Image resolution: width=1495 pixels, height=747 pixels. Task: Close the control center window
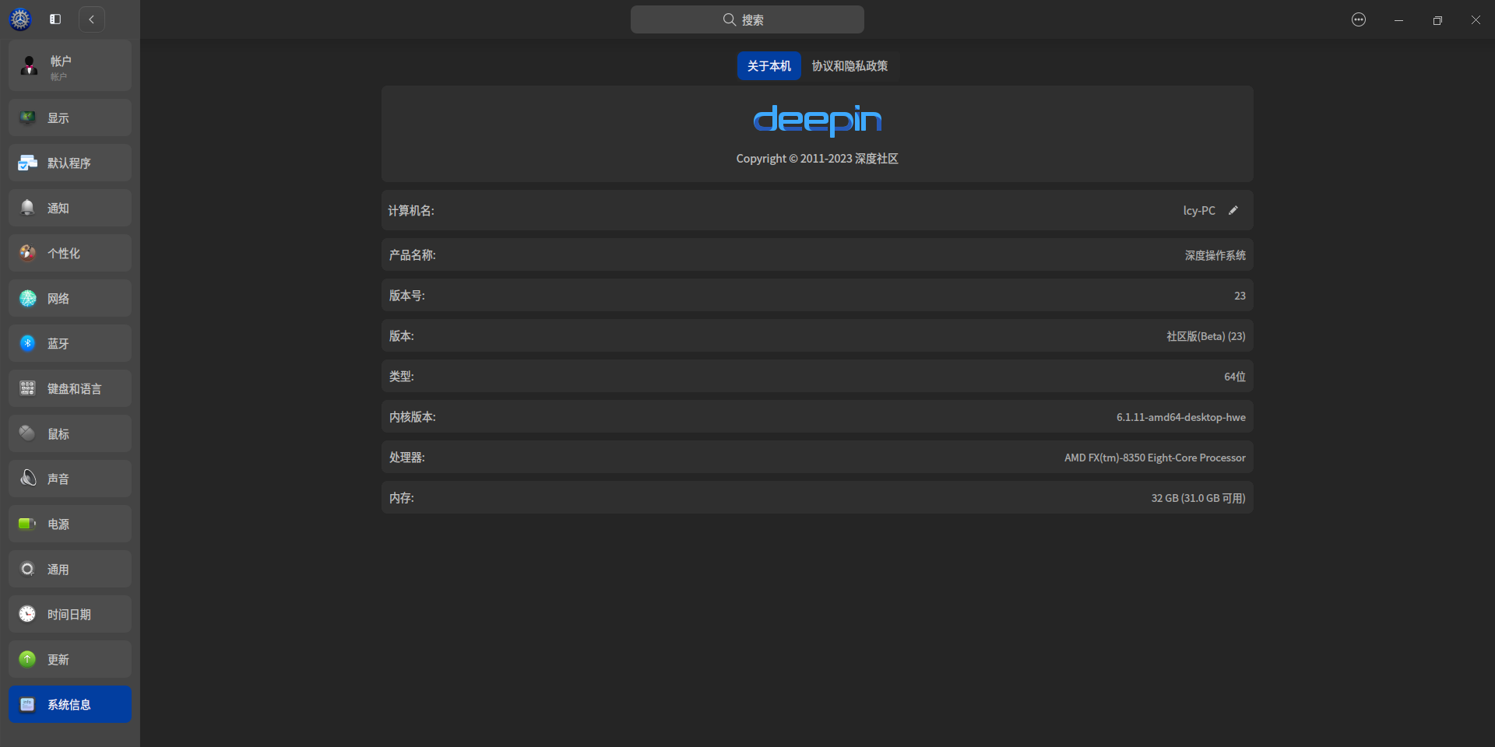1476,19
